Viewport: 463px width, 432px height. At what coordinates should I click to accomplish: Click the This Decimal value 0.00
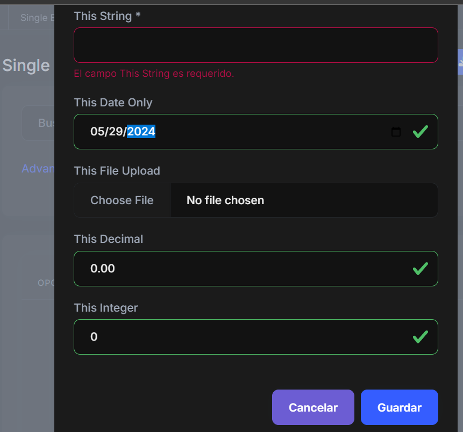click(103, 269)
